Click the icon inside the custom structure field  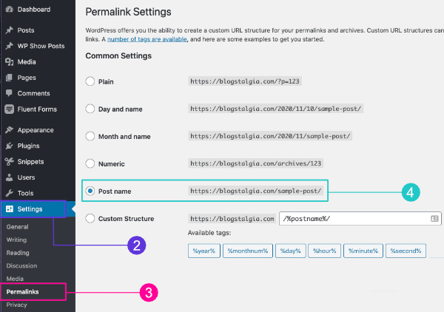click(434, 219)
